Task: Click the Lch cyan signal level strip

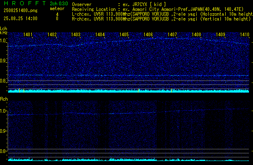Action: [128, 91]
